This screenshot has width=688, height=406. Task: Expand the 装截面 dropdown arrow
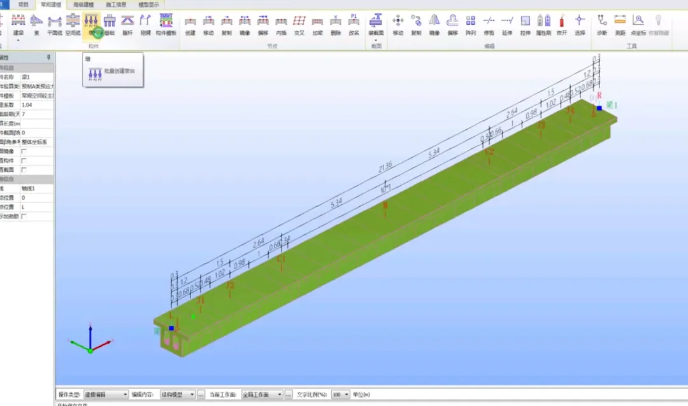tap(376, 40)
